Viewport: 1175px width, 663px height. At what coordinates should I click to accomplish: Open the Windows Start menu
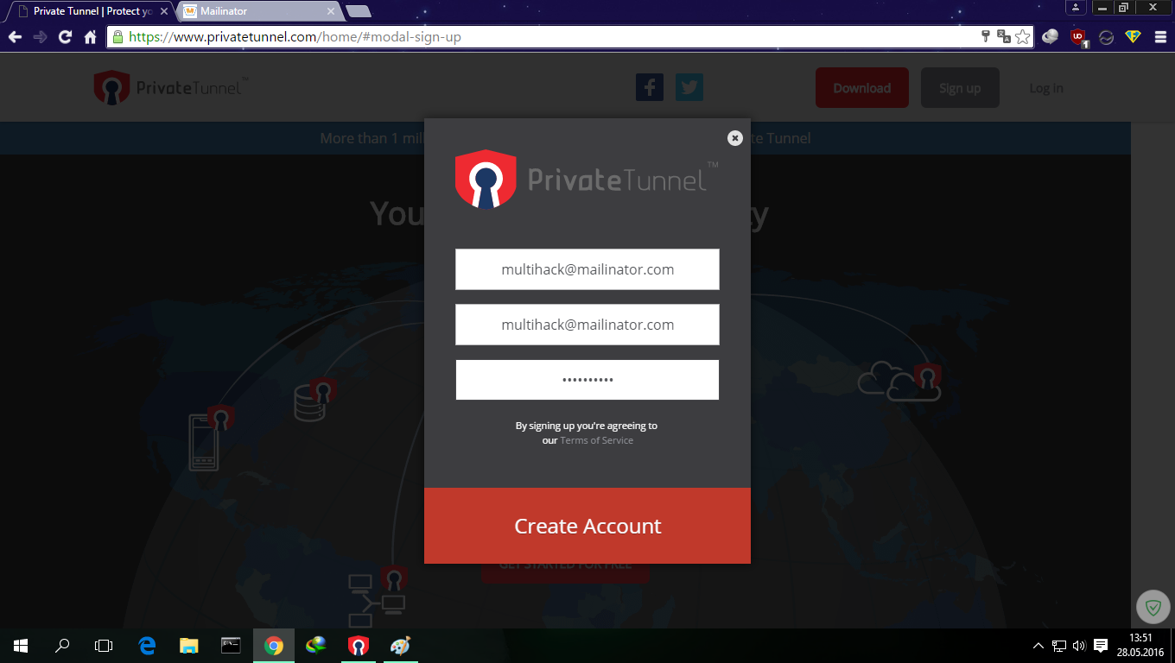pyautogui.click(x=21, y=645)
